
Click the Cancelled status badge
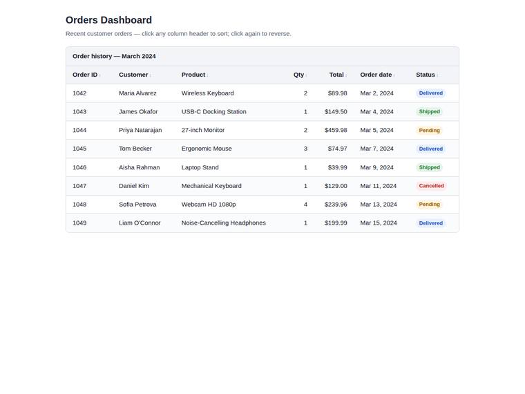(431, 186)
